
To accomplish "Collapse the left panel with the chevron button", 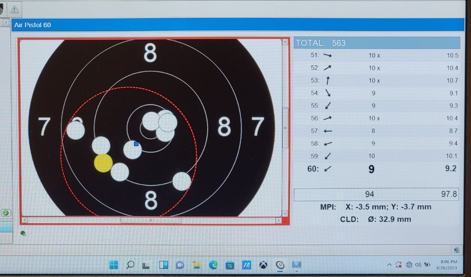I will 5,23.
